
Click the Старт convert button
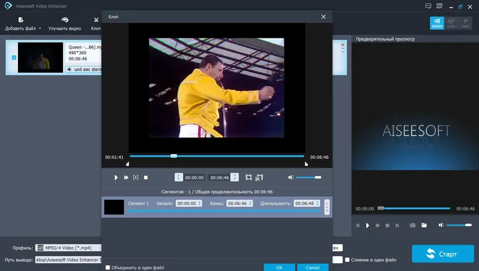coord(443,254)
